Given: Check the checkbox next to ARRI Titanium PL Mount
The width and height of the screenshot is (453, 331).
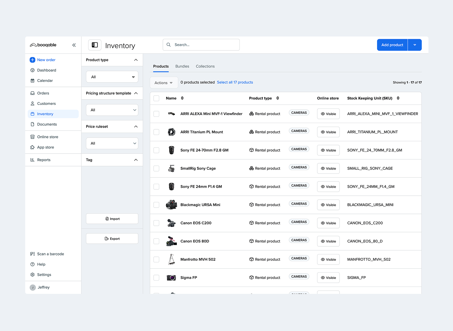Looking at the screenshot, I should [156, 132].
